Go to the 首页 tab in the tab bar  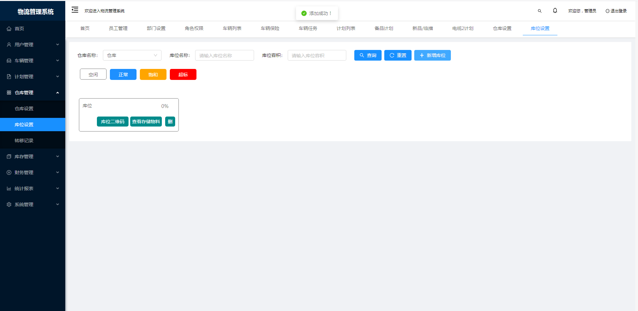pyautogui.click(x=85, y=29)
